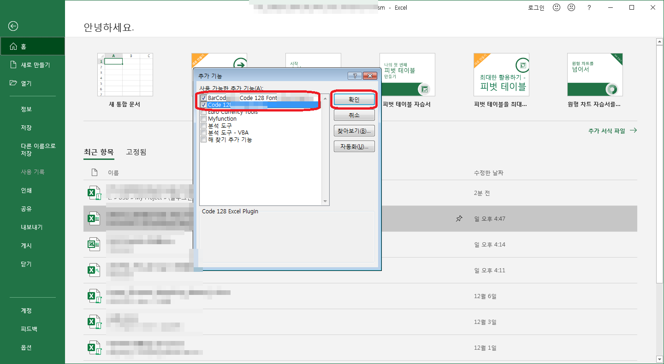The height and width of the screenshot is (364, 664).
Task: Click the pin icon on highlighted recent file
Action: tap(459, 219)
